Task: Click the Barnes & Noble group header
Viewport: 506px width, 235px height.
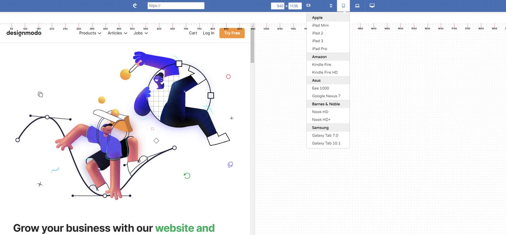Action: (328, 104)
